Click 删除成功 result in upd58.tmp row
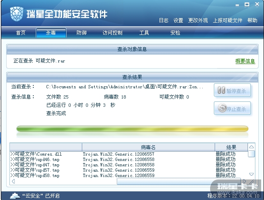This screenshot has height=200, width=264. click(225, 175)
